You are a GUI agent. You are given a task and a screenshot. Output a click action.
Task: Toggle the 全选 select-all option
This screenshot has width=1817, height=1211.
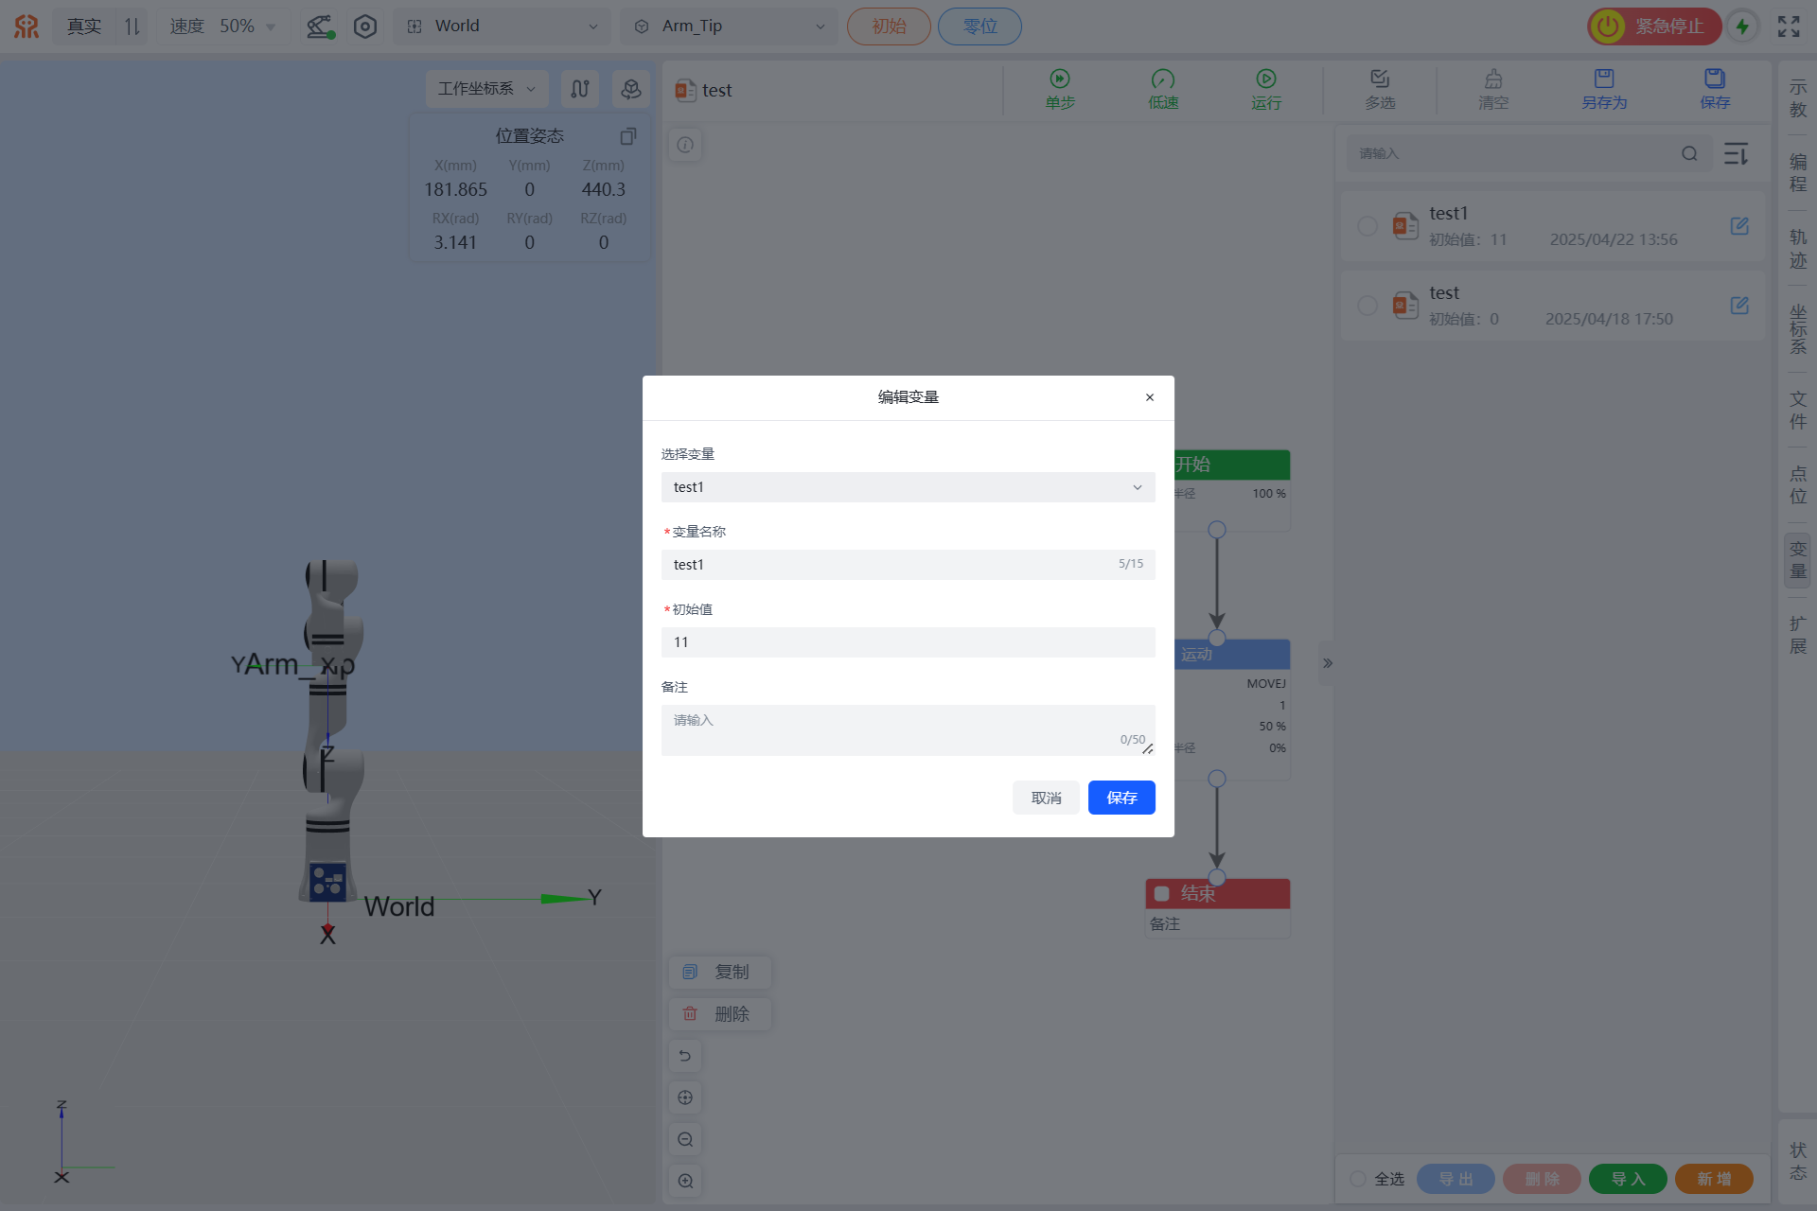point(1358,1179)
